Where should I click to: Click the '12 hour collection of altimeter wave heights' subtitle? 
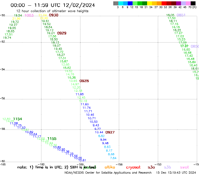pyautogui.click(x=52, y=11)
